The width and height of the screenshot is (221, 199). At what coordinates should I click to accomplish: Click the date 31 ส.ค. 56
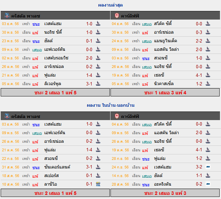[10, 167]
